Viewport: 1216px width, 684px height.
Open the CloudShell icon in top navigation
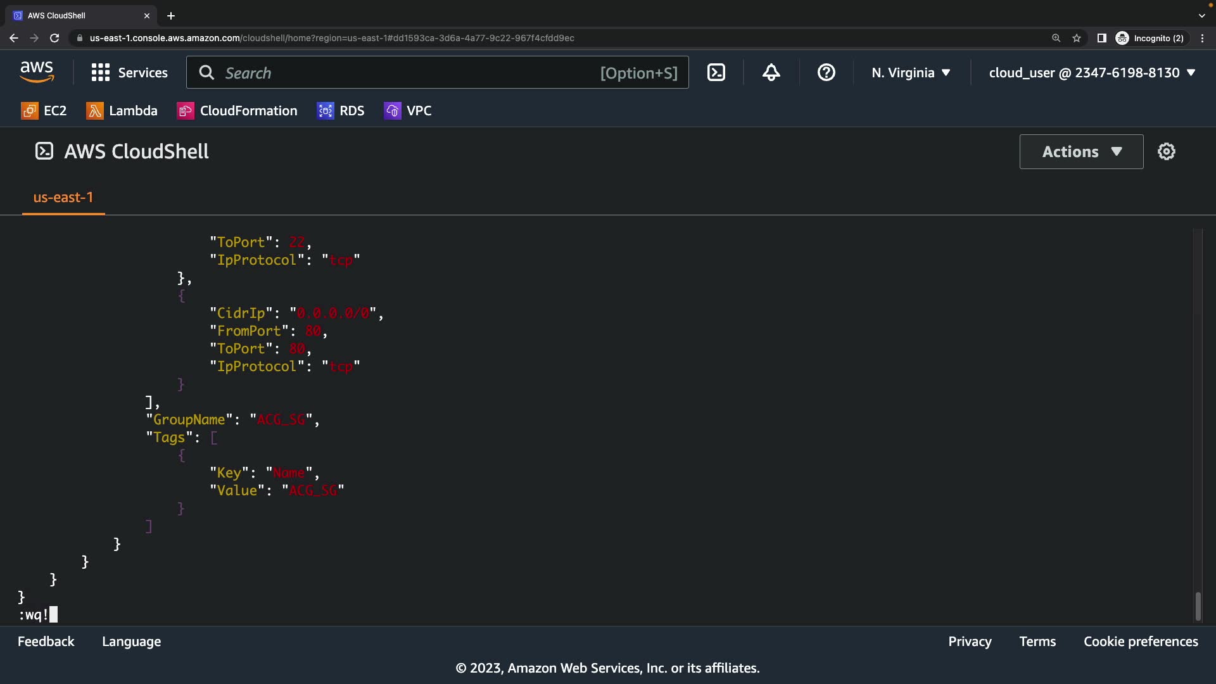(x=716, y=73)
